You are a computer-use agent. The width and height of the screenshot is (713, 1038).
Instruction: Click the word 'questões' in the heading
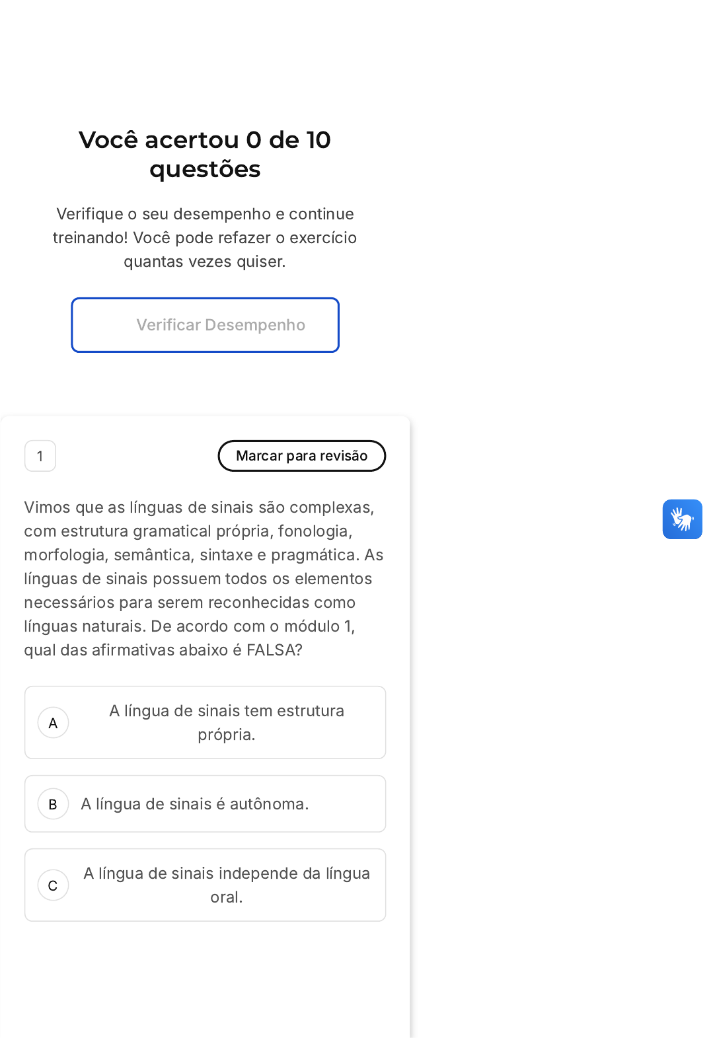[205, 169]
